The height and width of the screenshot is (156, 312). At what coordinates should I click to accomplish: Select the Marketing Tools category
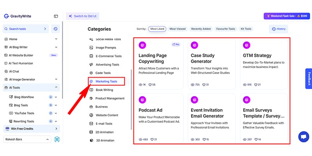[106, 82]
